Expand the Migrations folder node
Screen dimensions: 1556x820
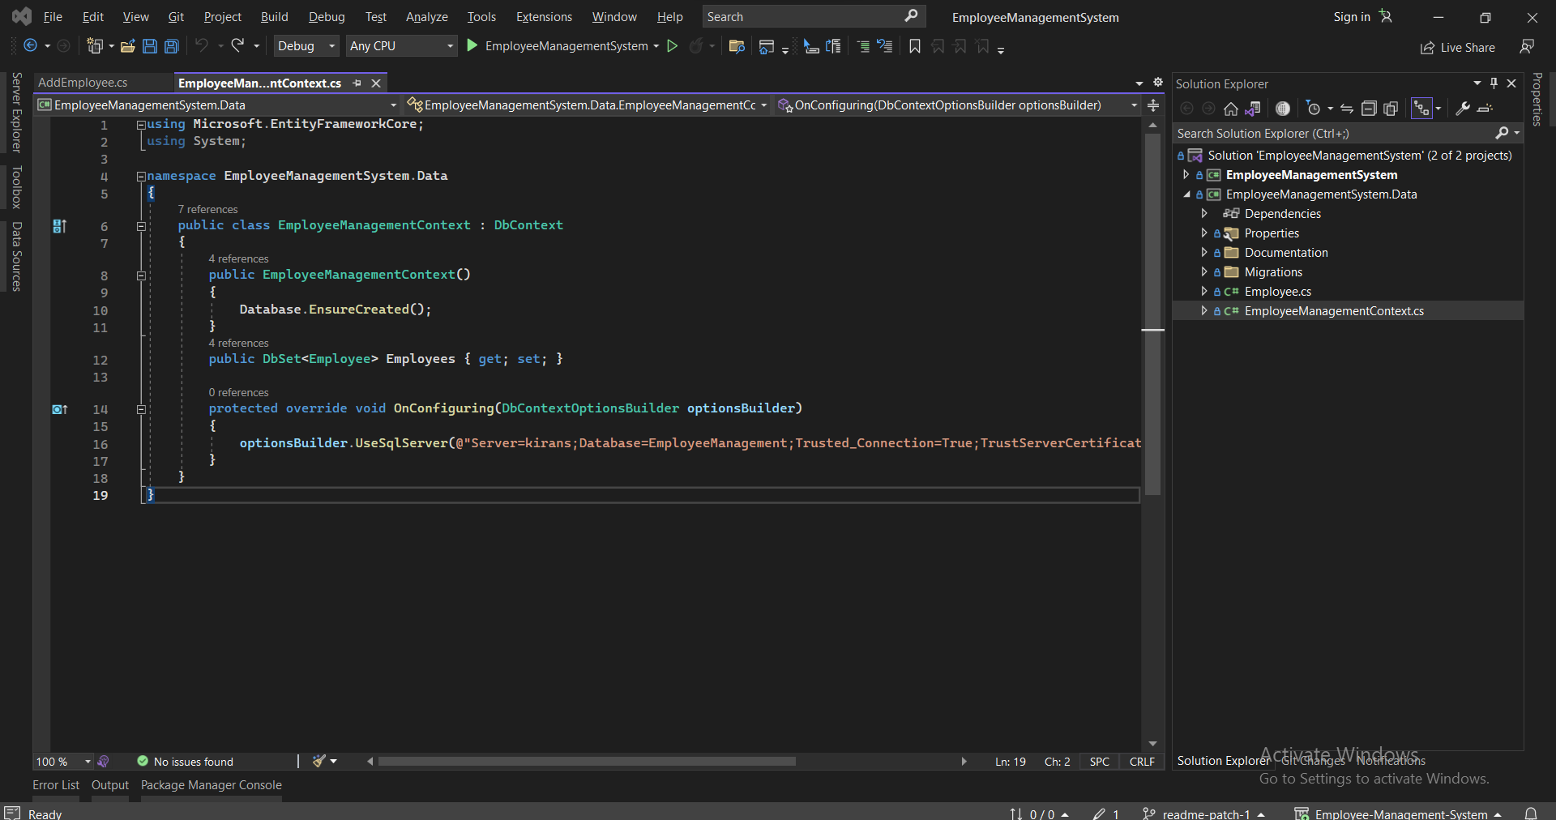click(x=1204, y=272)
